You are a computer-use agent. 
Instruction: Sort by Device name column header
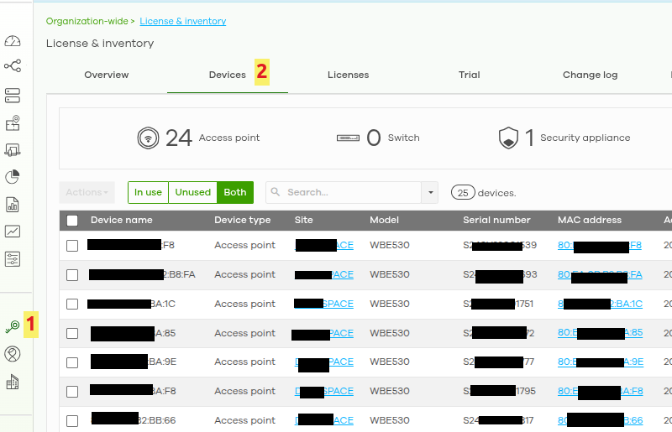click(121, 220)
